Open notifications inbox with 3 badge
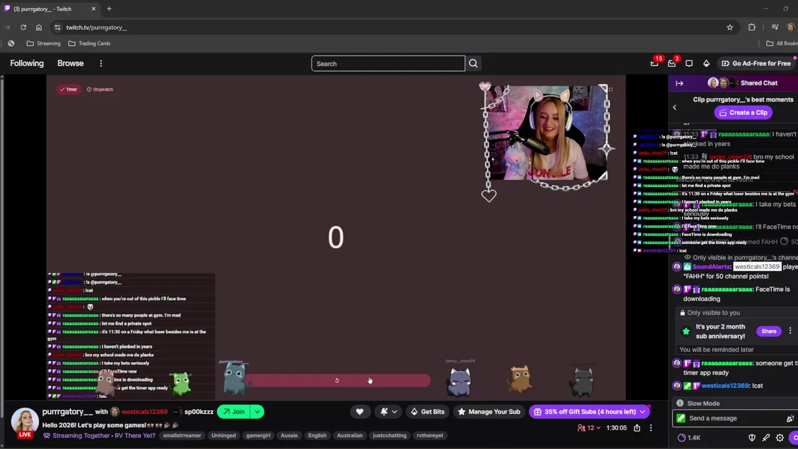 pos(671,64)
